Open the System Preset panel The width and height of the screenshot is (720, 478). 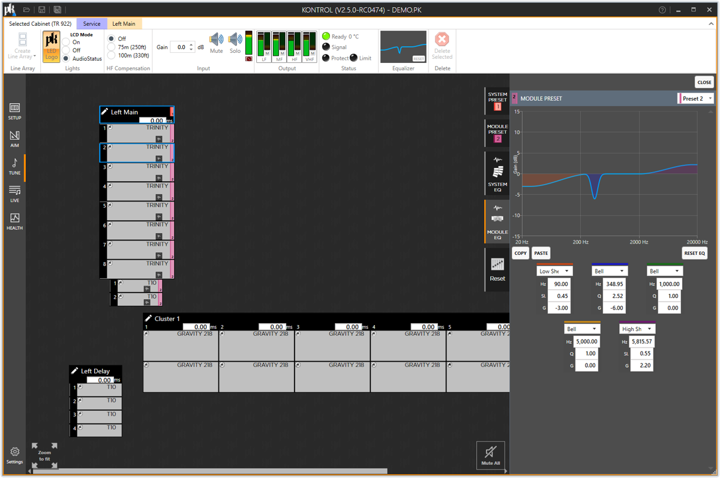click(497, 101)
